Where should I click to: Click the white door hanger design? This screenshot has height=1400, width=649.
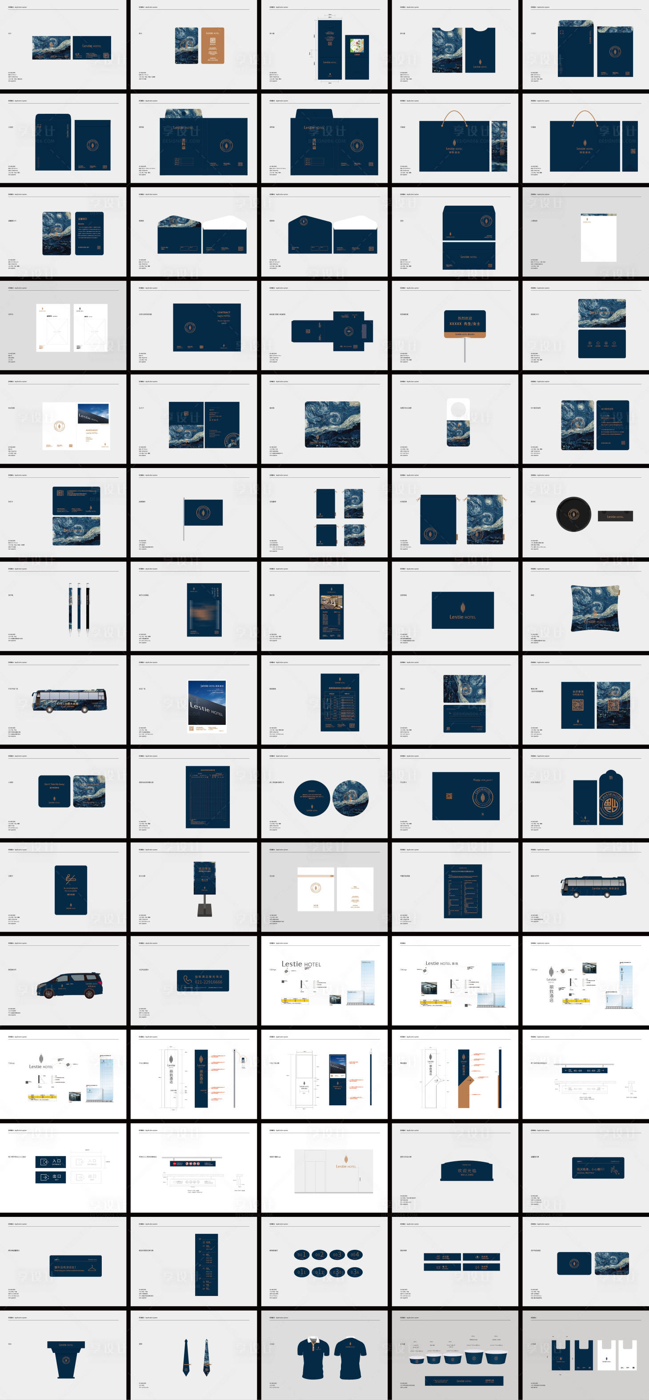click(x=458, y=422)
